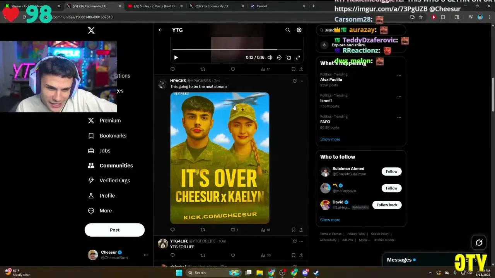Bookmark the HPACKS post
This screenshot has width=495, height=278.
pyautogui.click(x=294, y=230)
